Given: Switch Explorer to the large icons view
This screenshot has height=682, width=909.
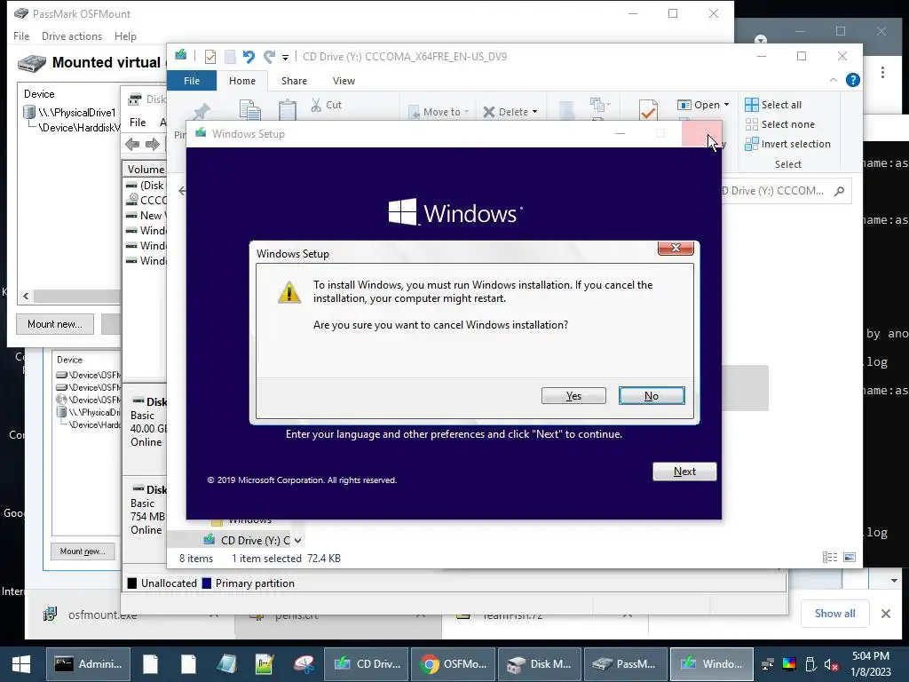Looking at the screenshot, I should [x=850, y=558].
